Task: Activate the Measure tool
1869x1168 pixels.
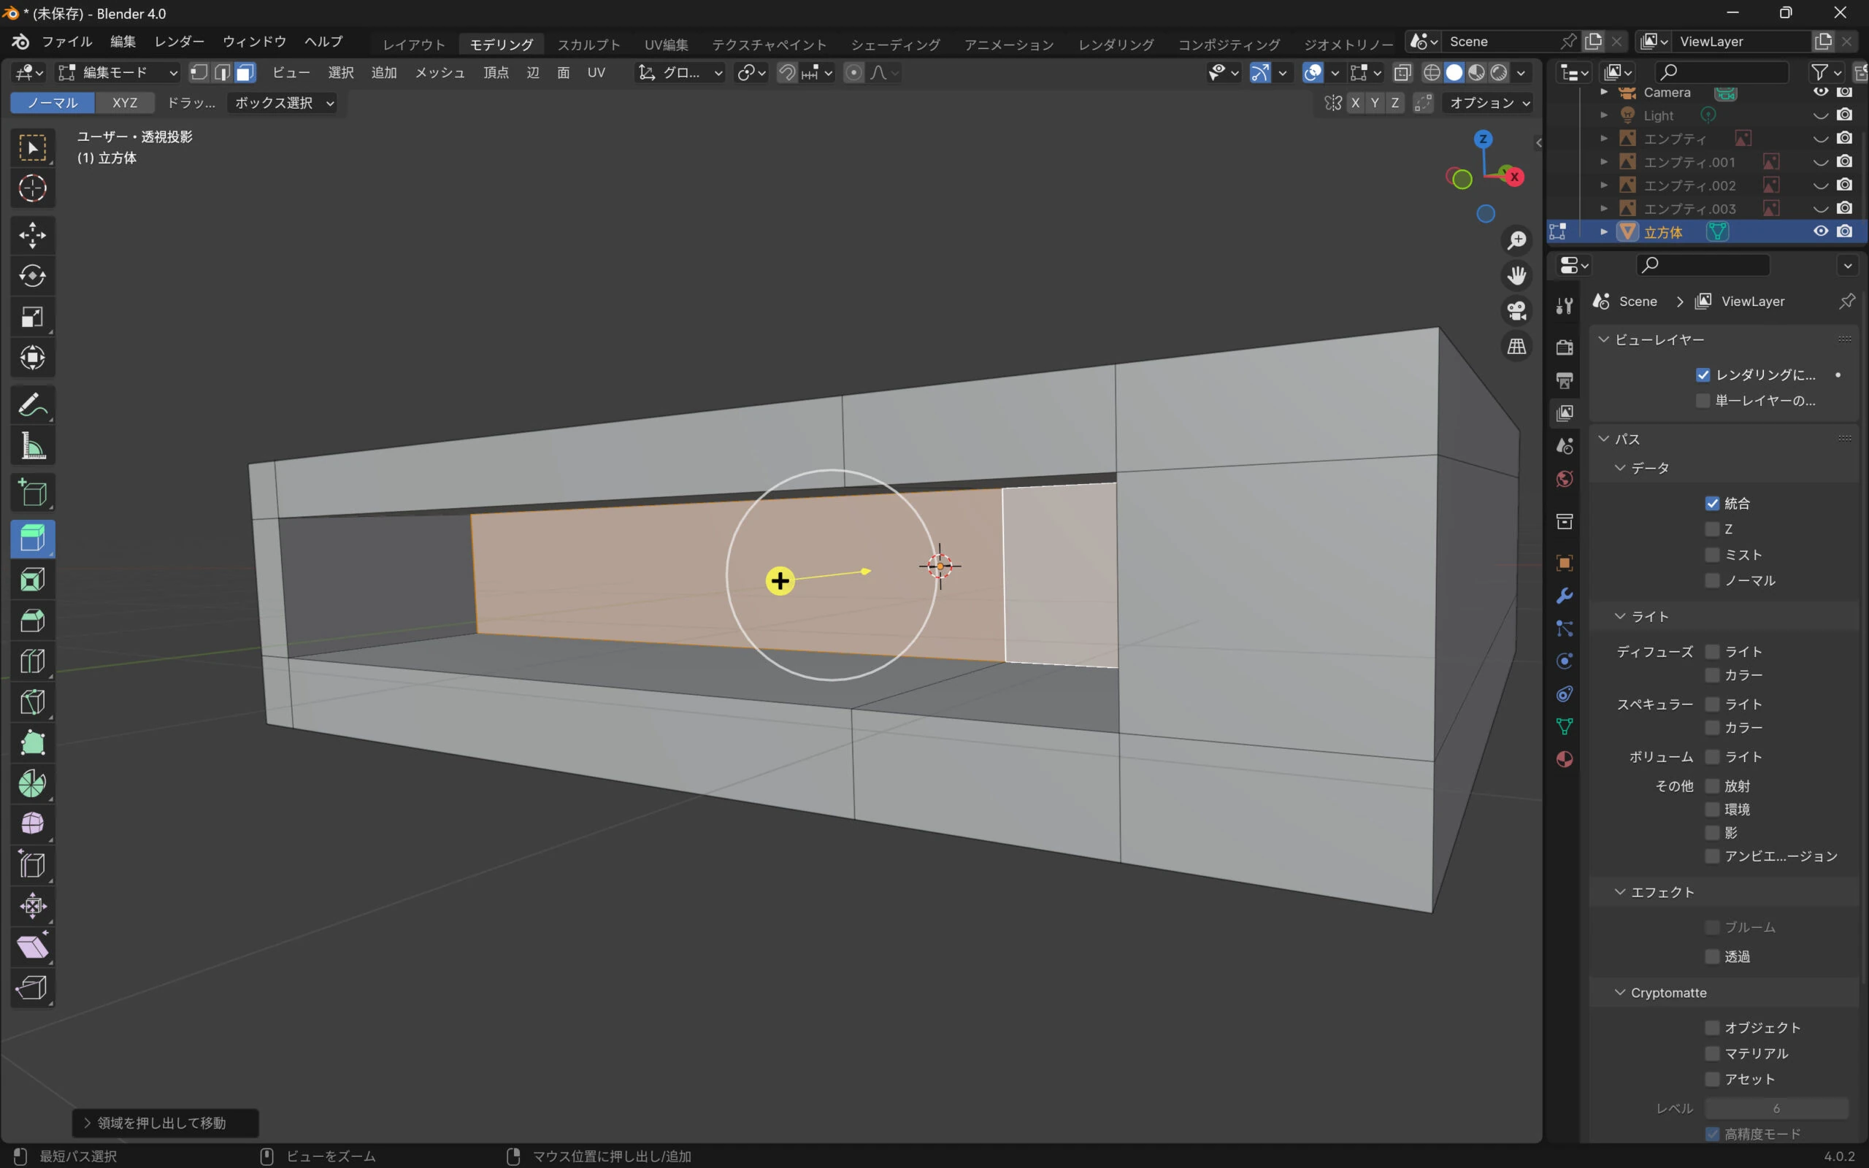Action: tap(32, 446)
